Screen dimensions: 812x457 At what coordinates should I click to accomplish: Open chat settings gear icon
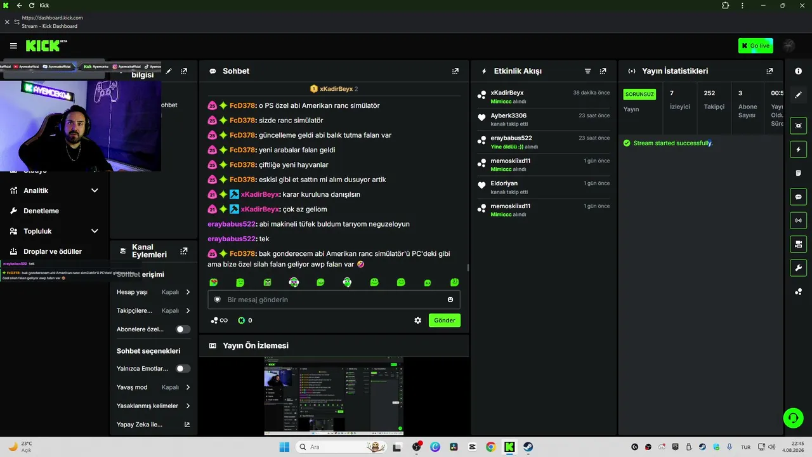pos(417,321)
